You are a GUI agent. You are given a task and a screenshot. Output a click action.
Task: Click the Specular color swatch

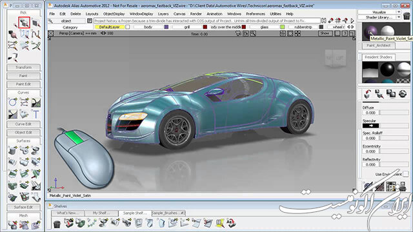coord(370,126)
